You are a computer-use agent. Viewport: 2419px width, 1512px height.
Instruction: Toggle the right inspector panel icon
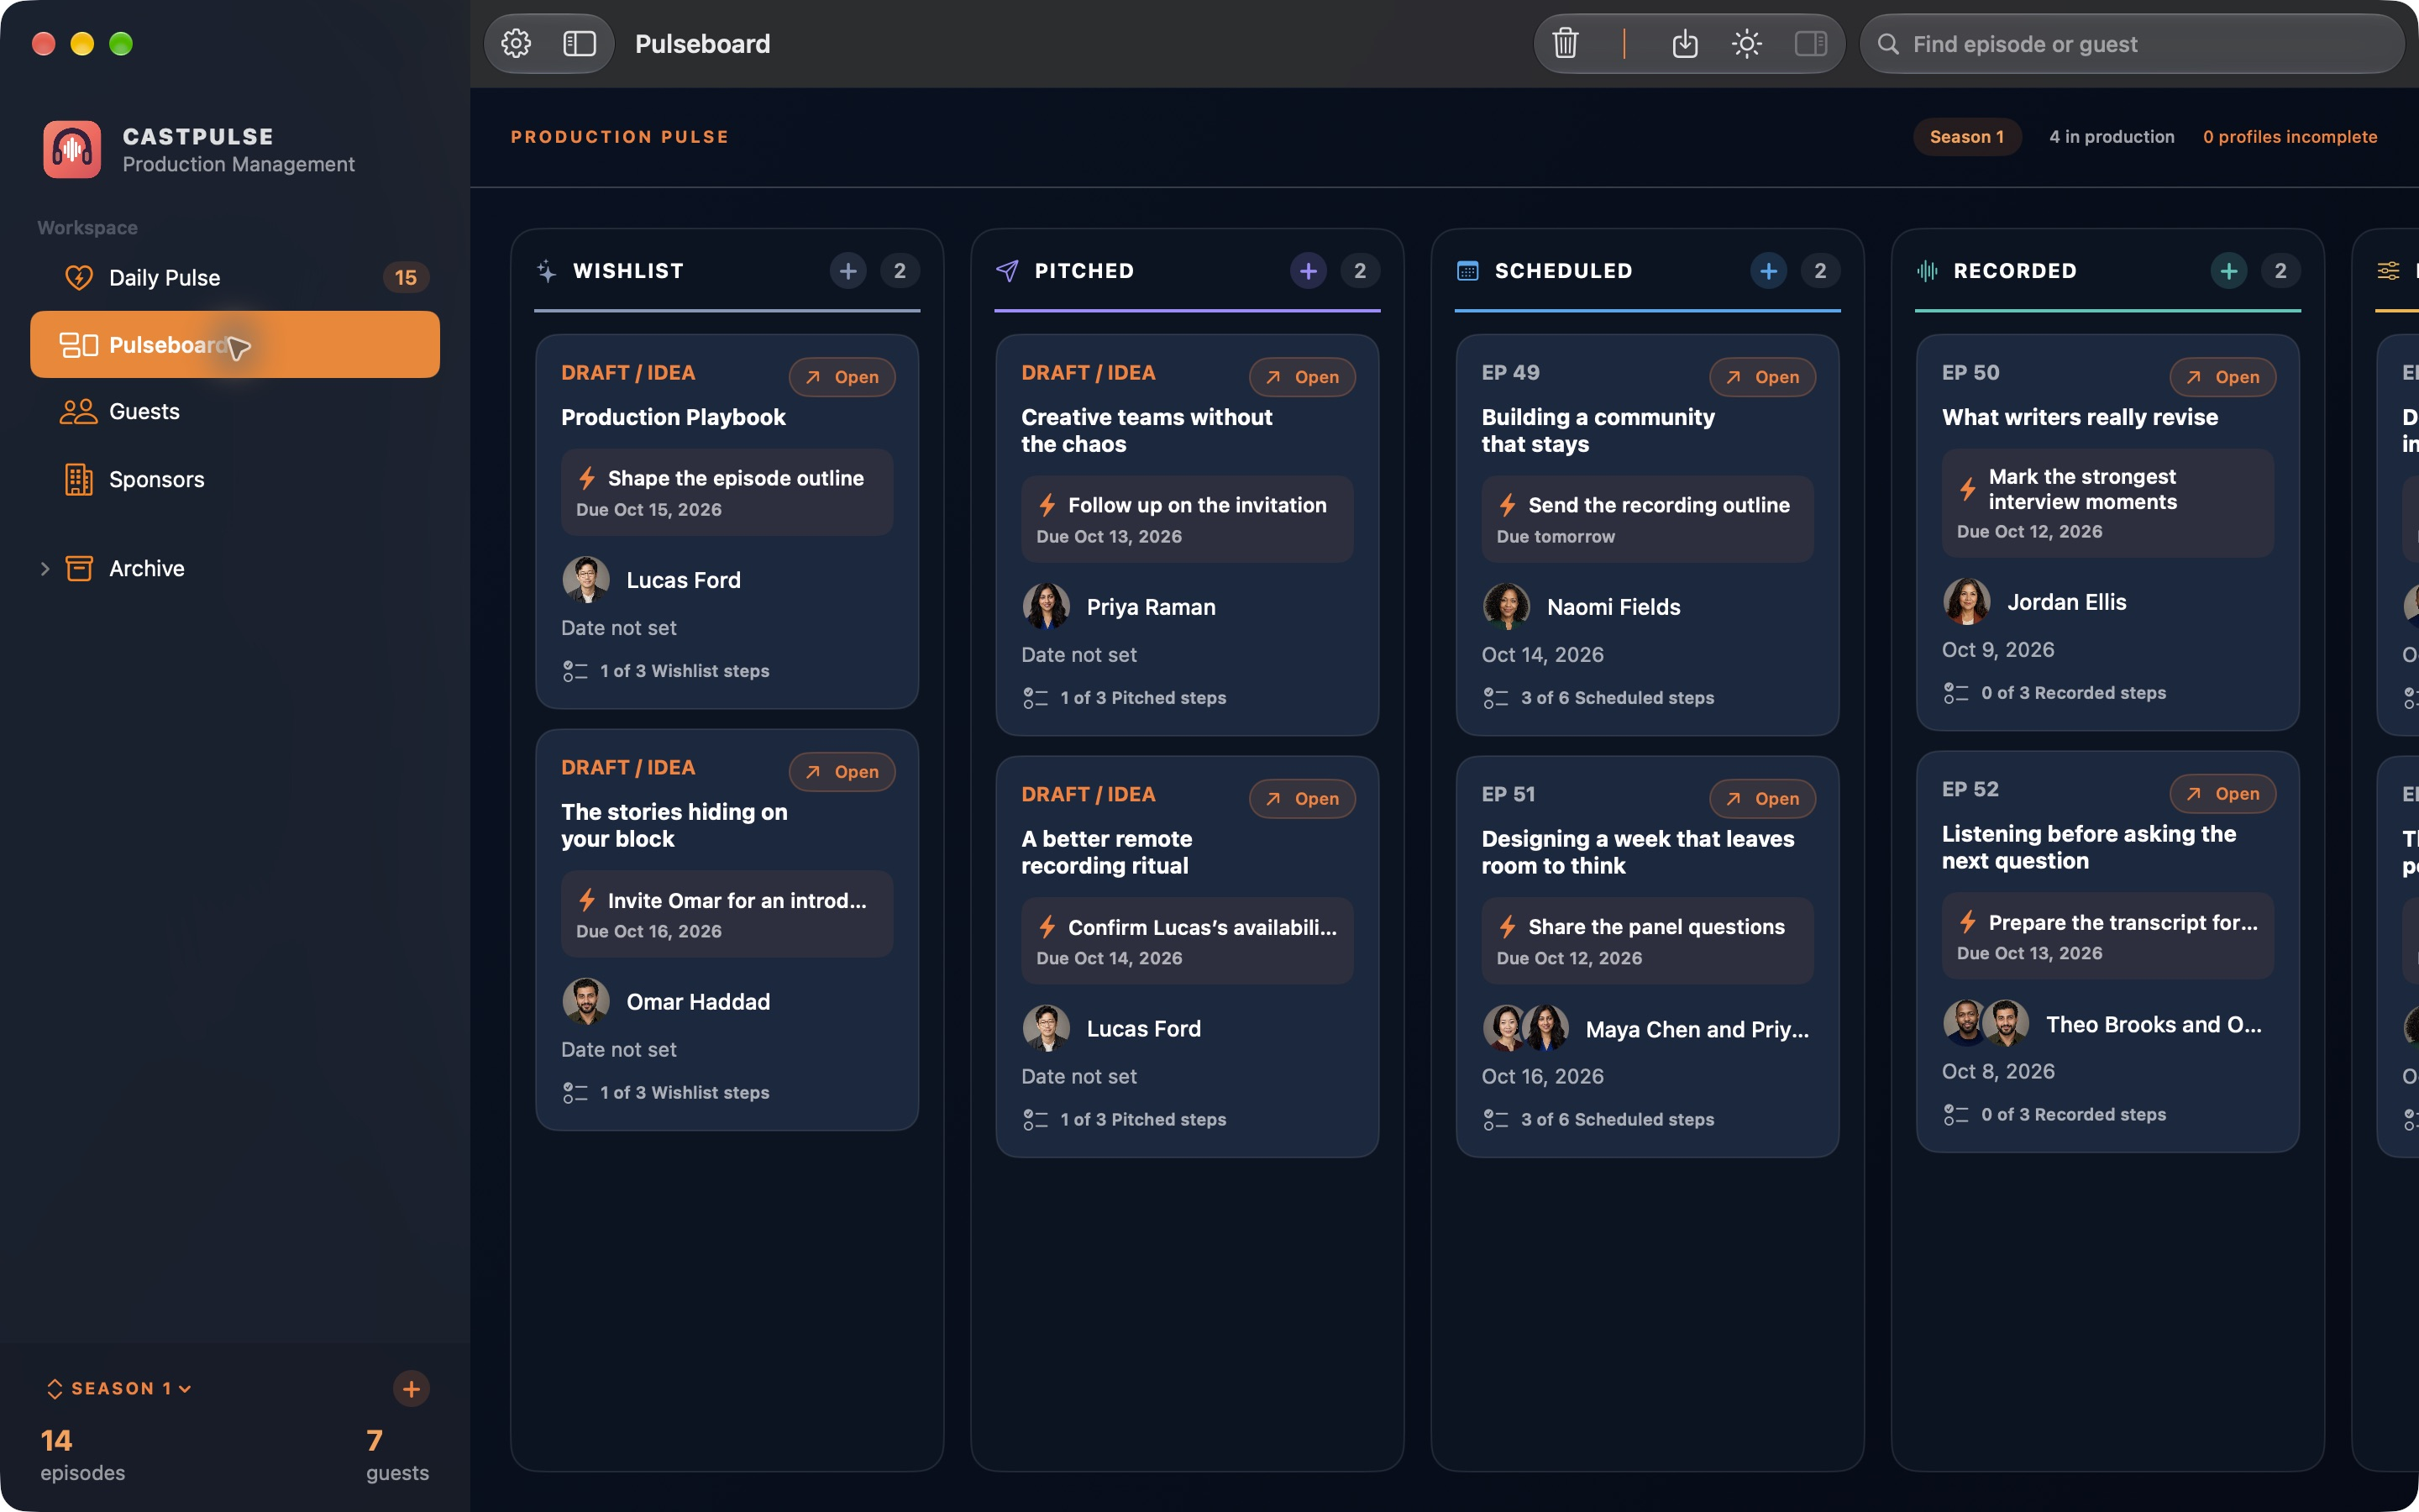point(1810,44)
